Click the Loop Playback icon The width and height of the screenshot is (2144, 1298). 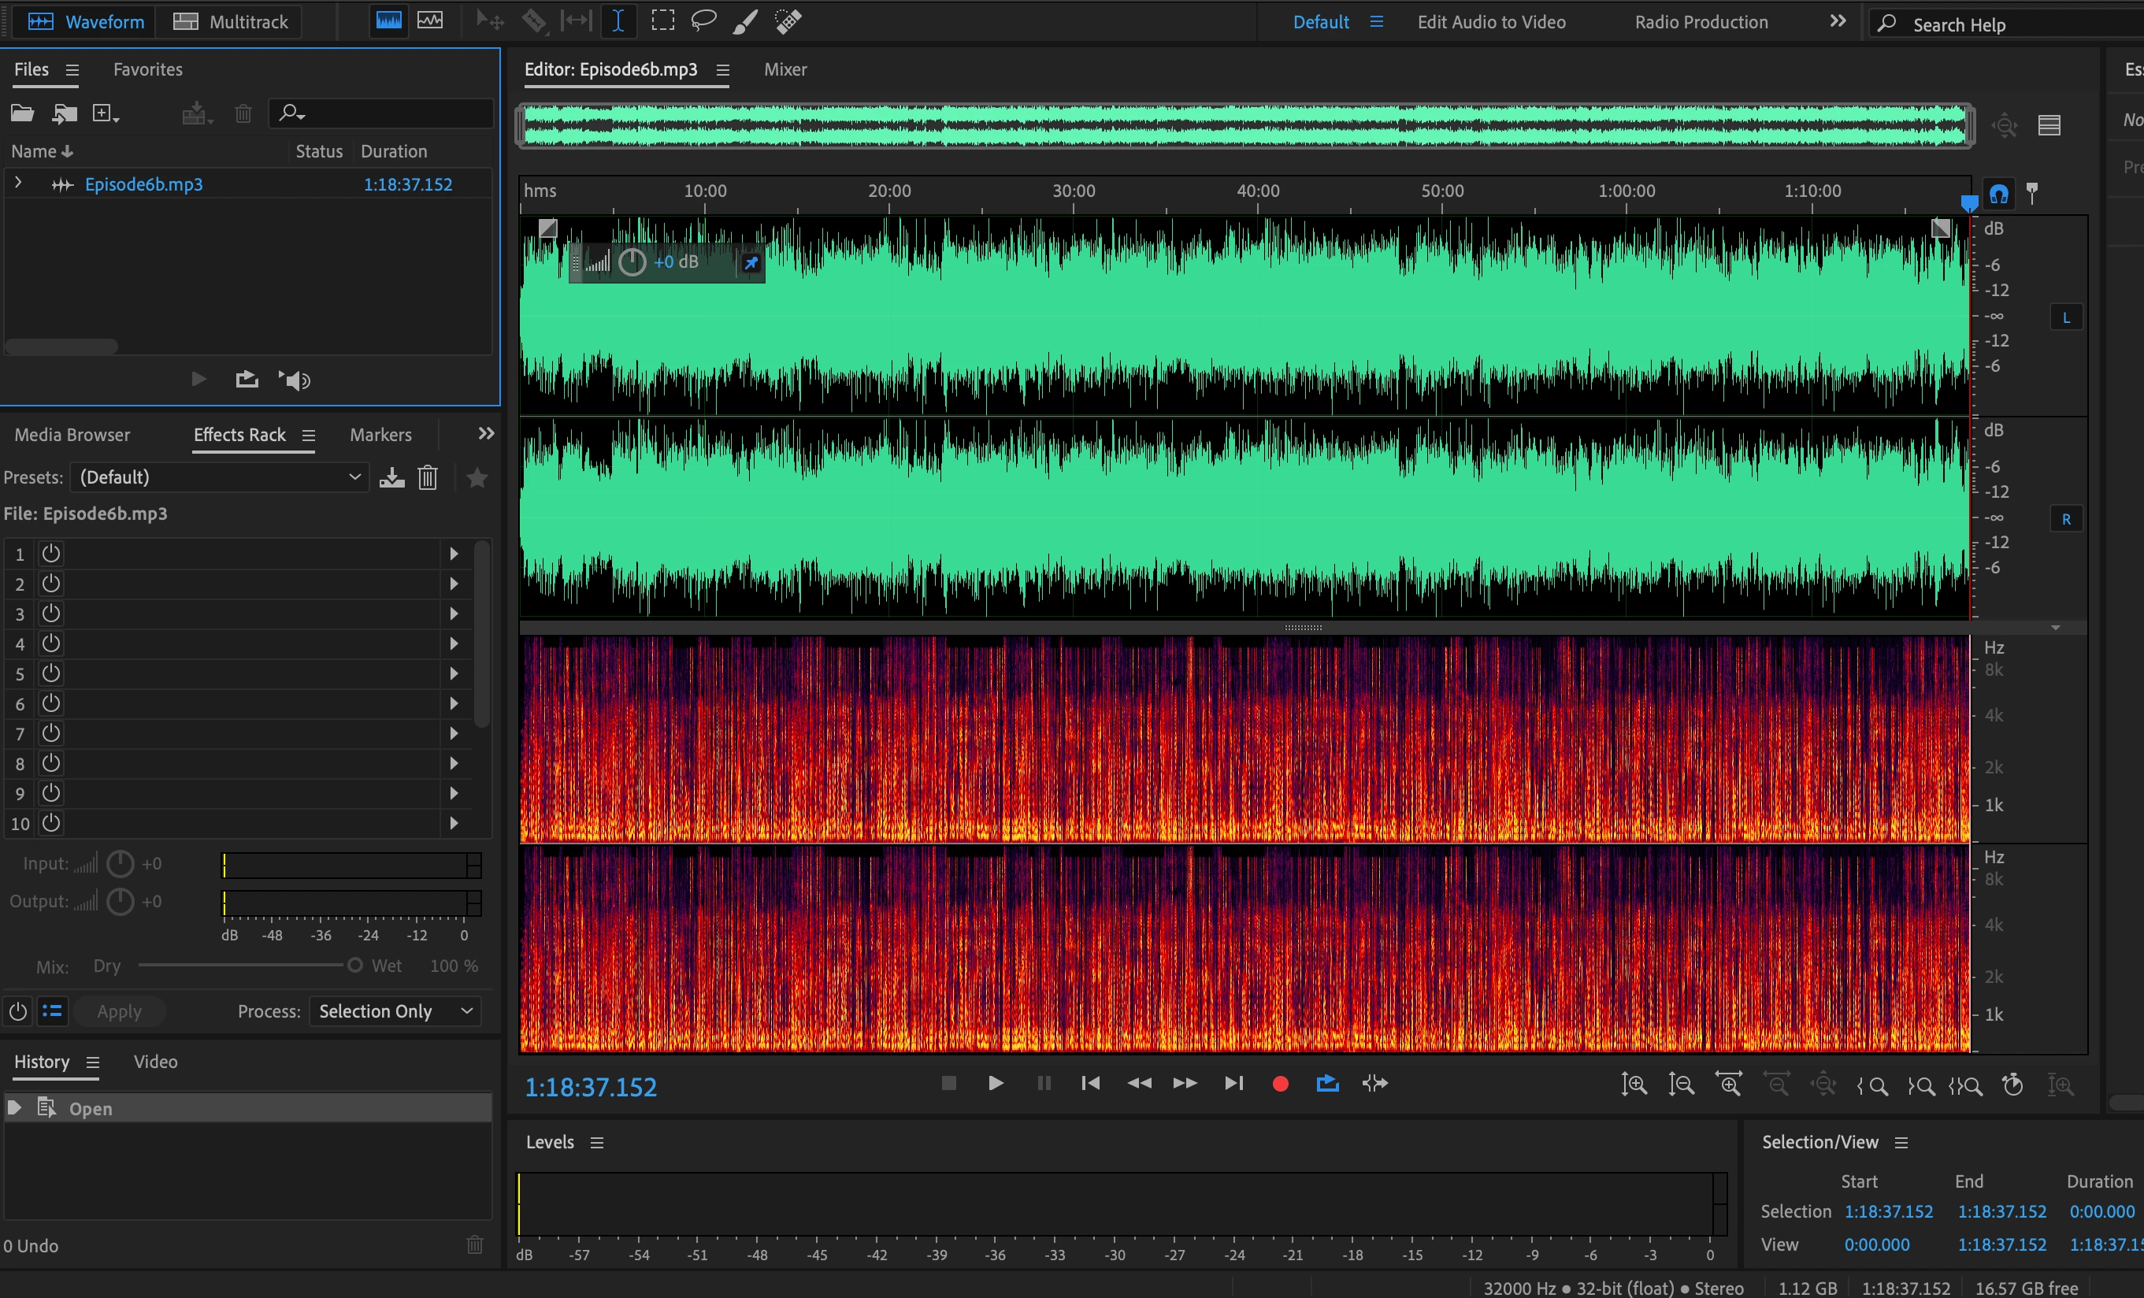point(1328,1084)
